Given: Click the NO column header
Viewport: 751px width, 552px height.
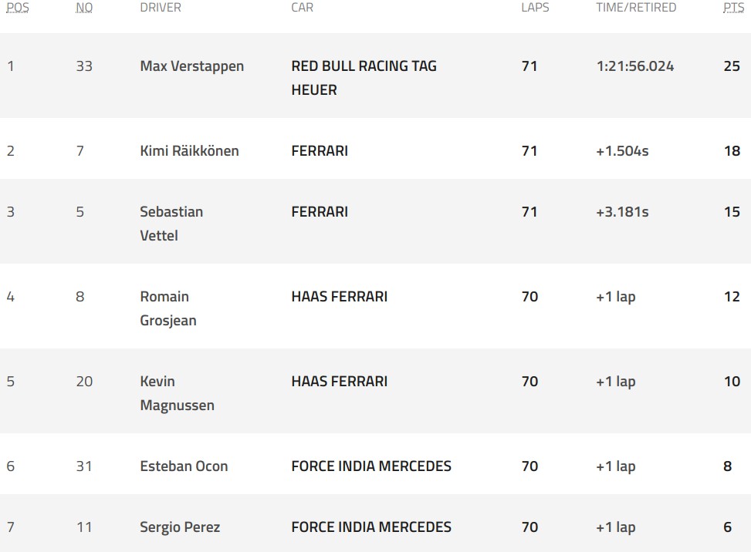Looking at the screenshot, I should click(84, 8).
